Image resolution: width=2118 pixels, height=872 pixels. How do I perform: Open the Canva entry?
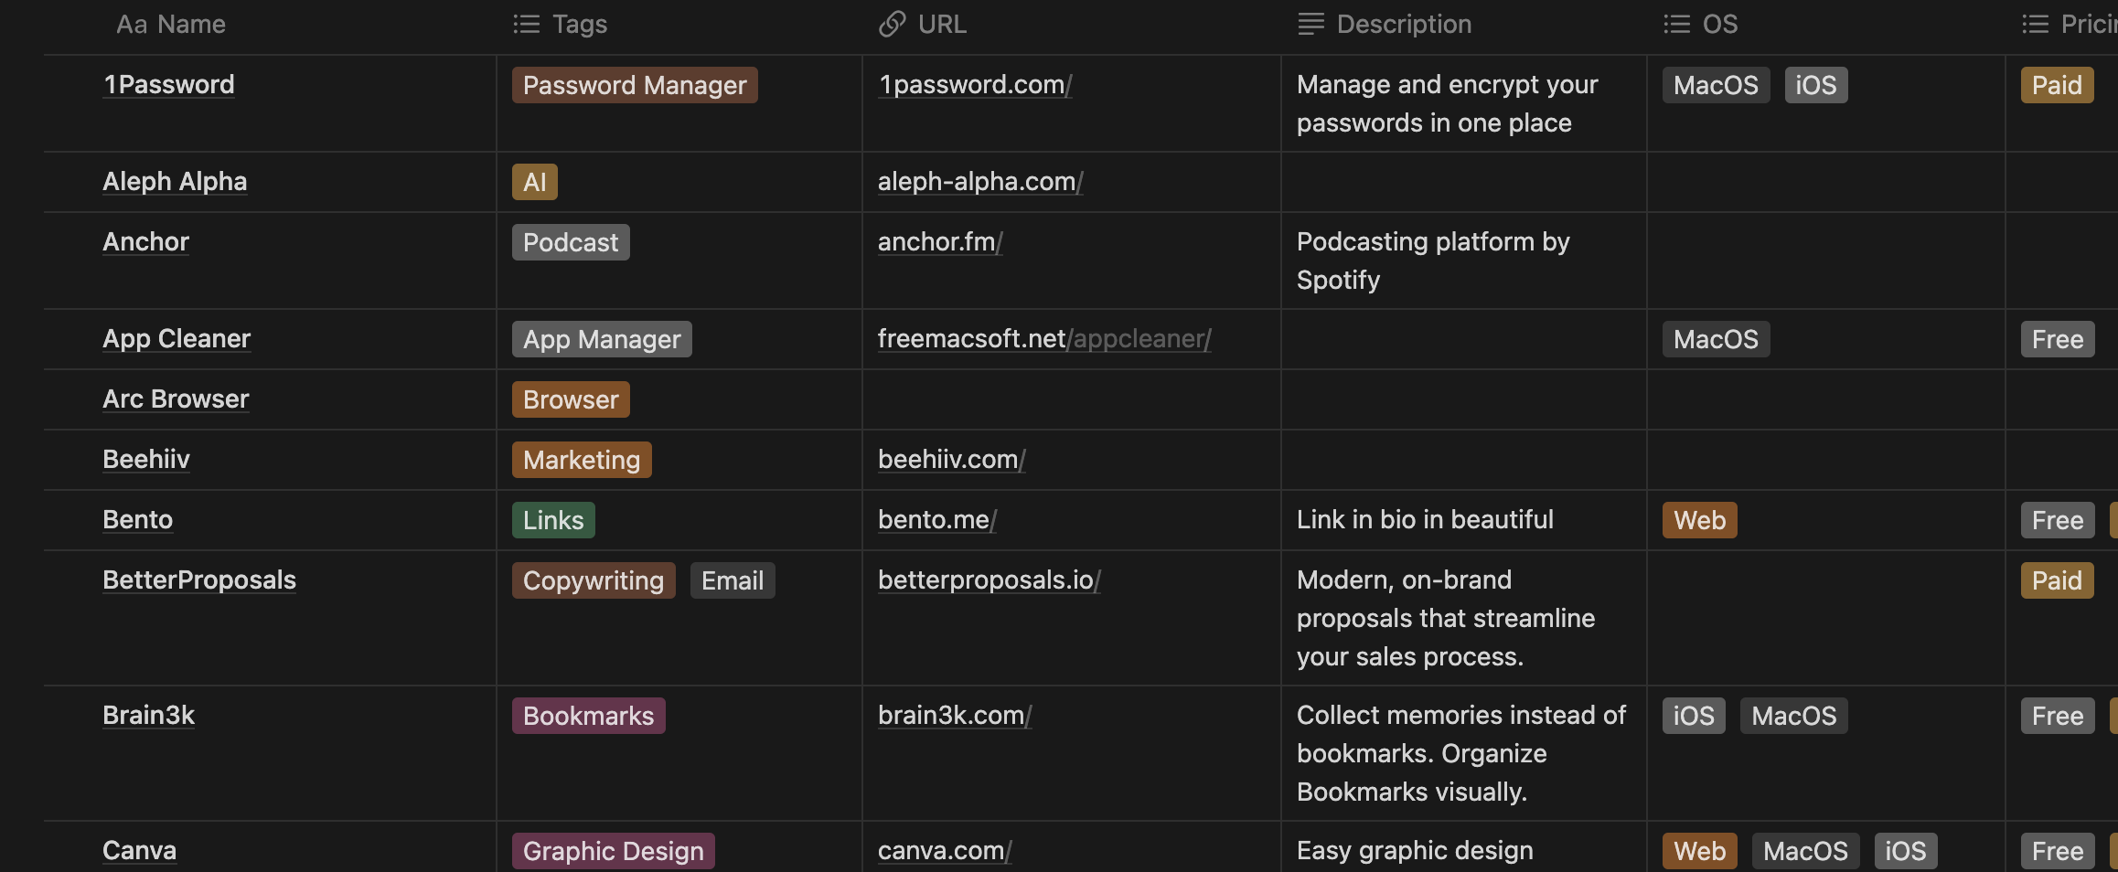coord(140,850)
